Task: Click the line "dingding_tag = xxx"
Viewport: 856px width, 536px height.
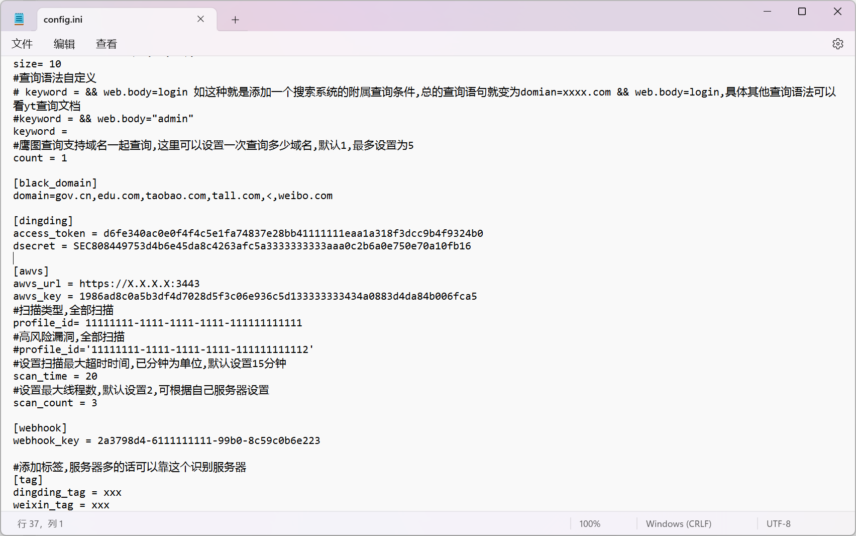Action: [67, 492]
